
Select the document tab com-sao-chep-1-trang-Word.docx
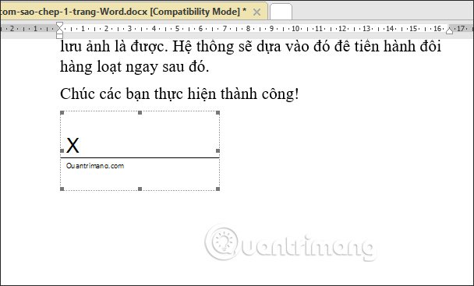tap(133, 12)
